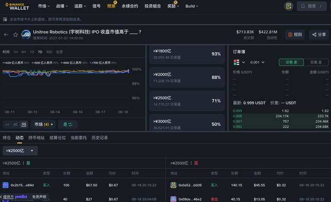The image size is (331, 202).
Task: Set chart range to 7D
Action: pos(40,52)
